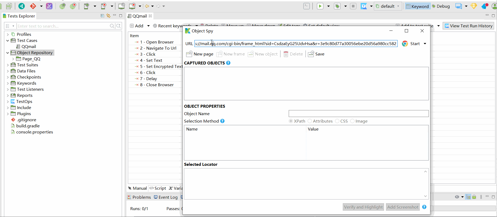Open the Event Log tab
Viewport: 497px width, 217px height.
(166, 197)
